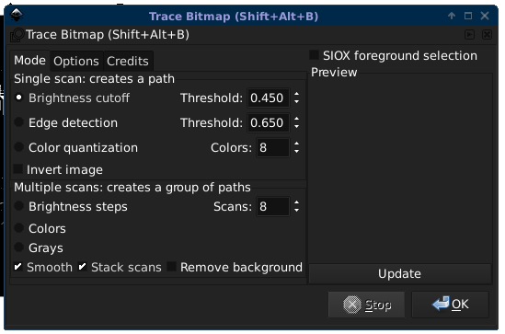Decrease Colors count with down arrow
This screenshot has height=334, width=505.
[296, 152]
